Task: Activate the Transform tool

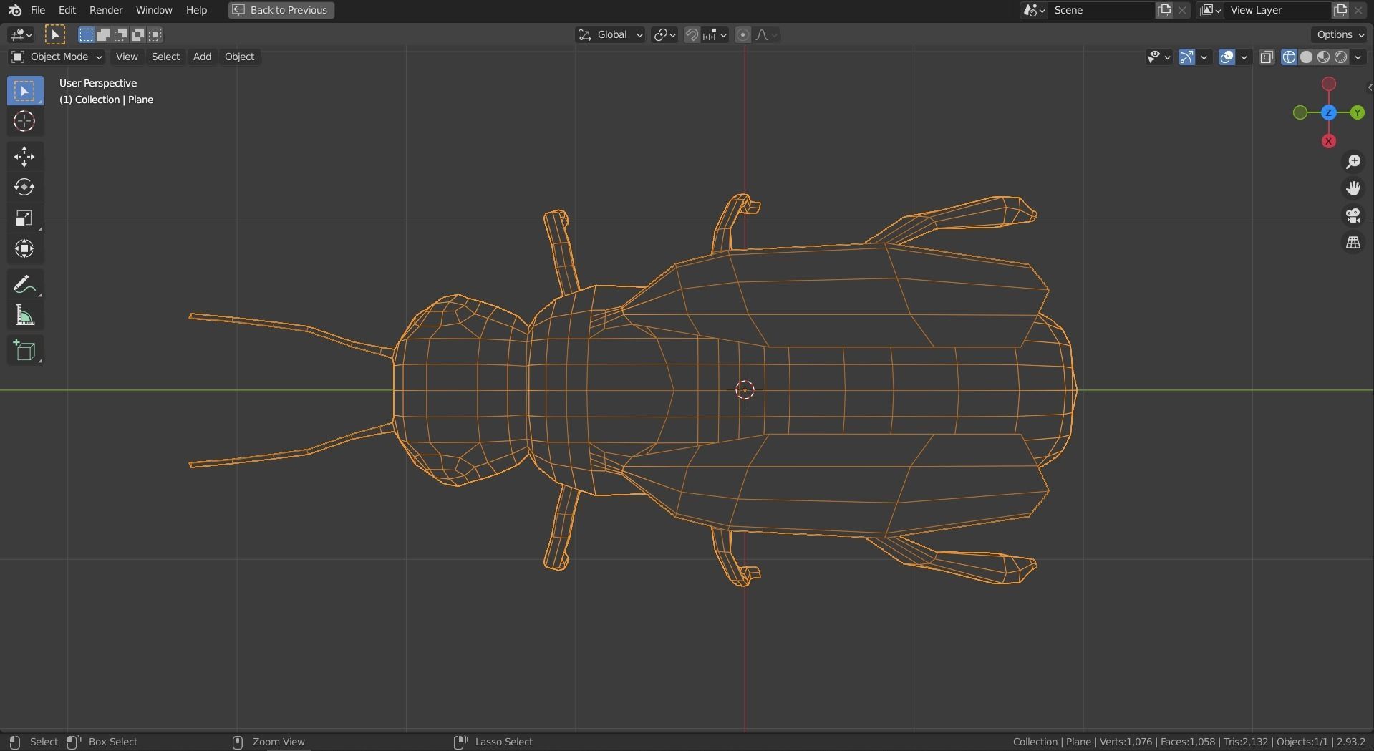Action: pos(25,249)
